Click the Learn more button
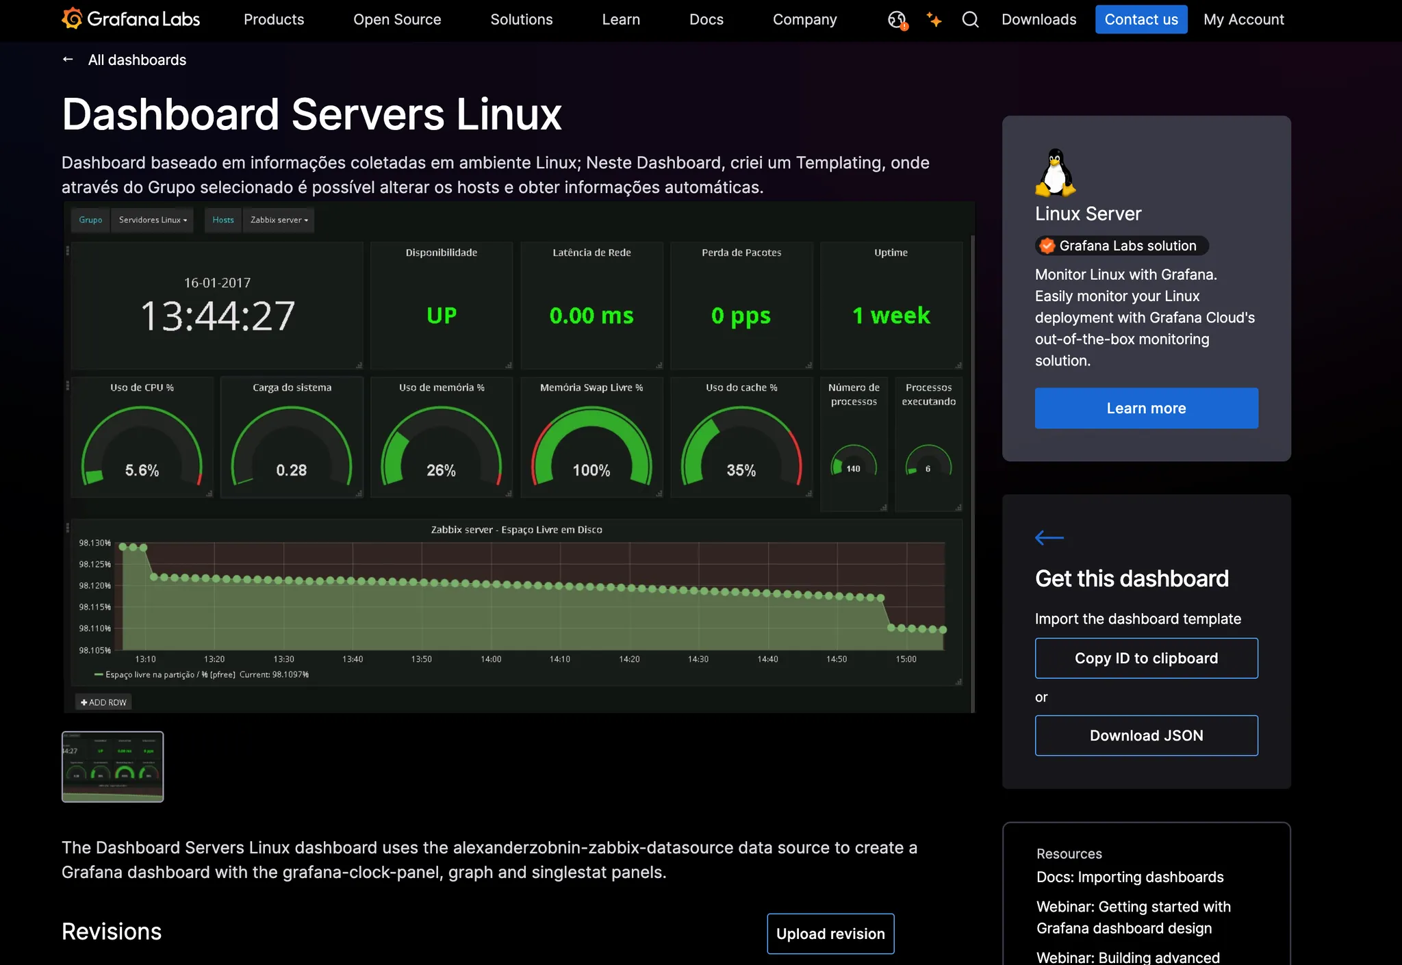 point(1146,409)
